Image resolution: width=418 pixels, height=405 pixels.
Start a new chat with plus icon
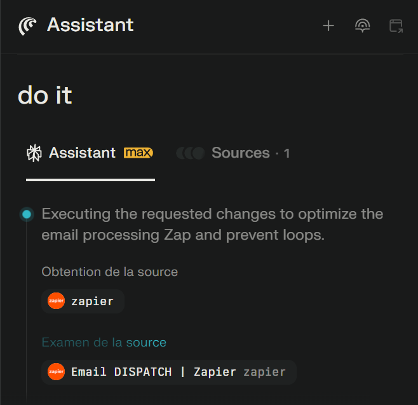click(328, 26)
